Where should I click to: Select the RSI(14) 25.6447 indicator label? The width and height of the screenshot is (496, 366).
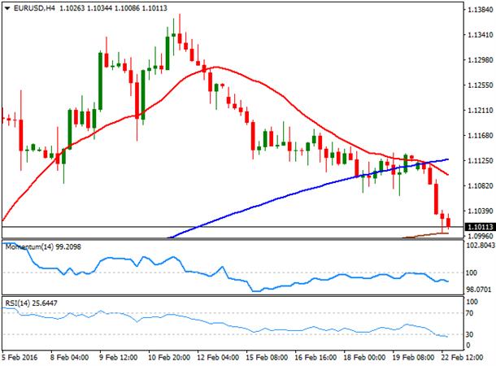(x=31, y=303)
